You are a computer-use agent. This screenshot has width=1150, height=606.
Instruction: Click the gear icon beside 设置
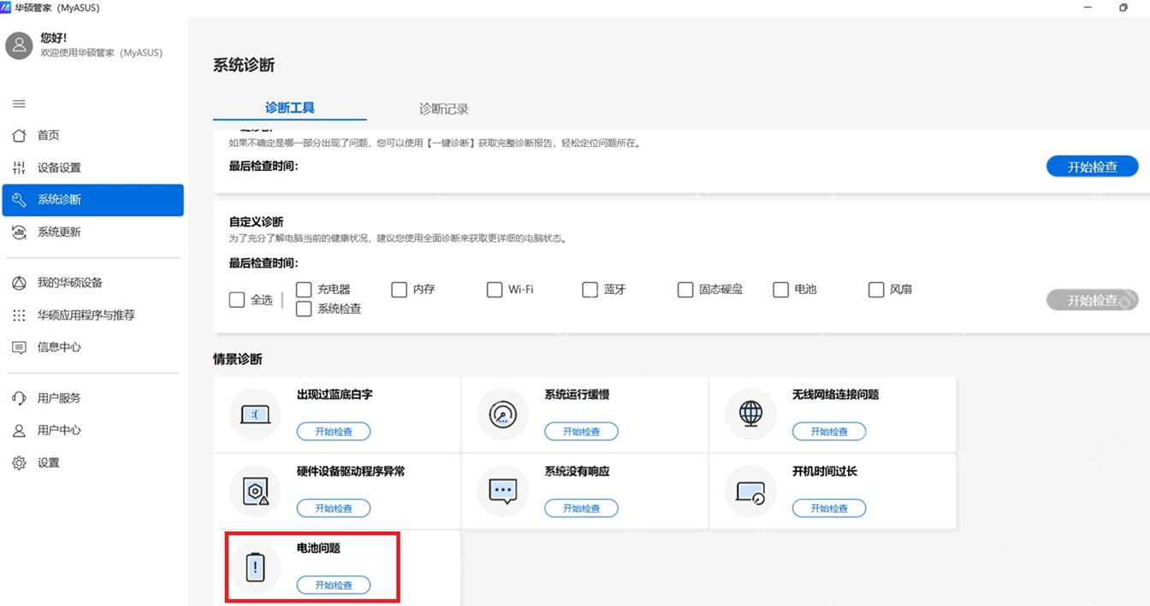[19, 462]
